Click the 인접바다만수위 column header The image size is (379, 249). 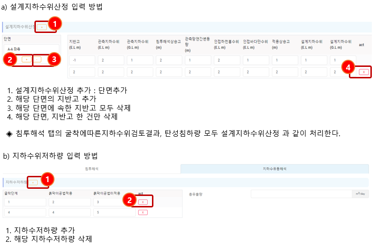pyautogui.click(x=256, y=44)
